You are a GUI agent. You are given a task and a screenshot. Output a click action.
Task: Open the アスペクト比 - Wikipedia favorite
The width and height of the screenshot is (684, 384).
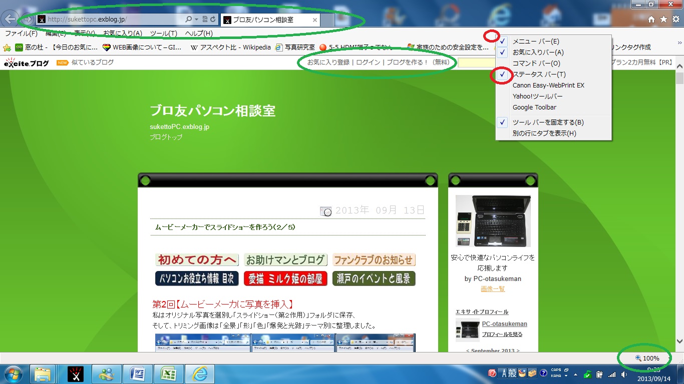point(230,47)
